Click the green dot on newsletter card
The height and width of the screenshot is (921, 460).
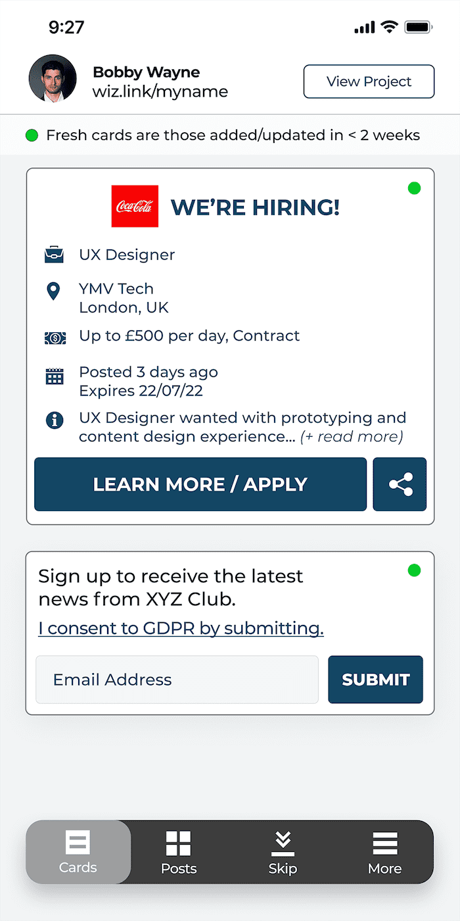click(414, 570)
